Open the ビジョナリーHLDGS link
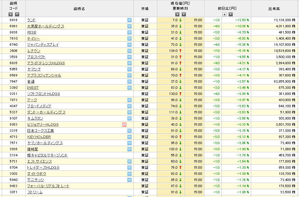 [x=43, y=125]
